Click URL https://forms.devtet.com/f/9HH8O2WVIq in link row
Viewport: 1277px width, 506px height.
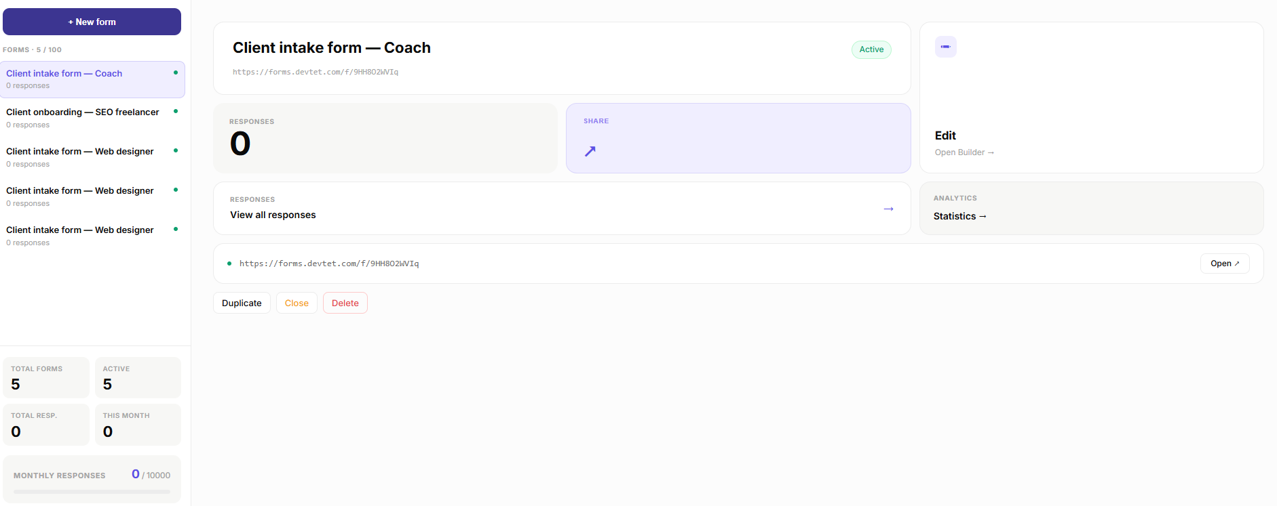pos(329,263)
